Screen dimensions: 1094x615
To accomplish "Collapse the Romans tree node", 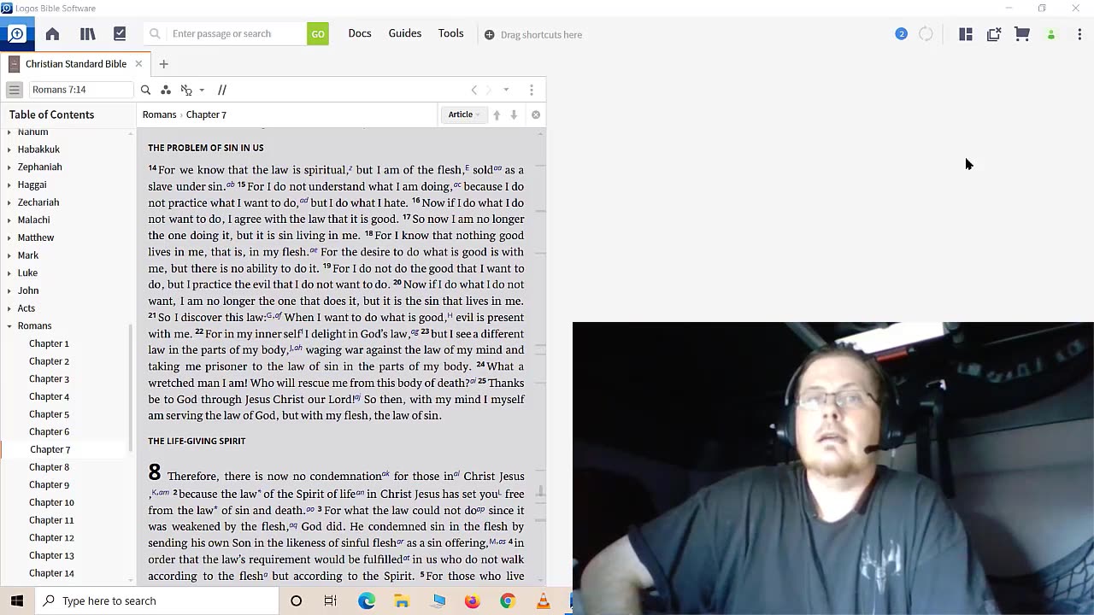I will tap(9, 325).
